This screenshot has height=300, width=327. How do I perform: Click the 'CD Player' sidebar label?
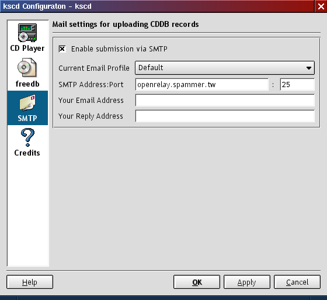point(27,49)
